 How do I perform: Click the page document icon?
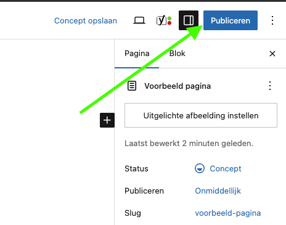pos(132,86)
